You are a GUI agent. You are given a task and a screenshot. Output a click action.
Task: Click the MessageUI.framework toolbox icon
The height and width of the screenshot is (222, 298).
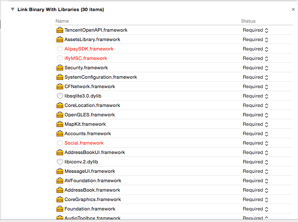tap(60, 171)
